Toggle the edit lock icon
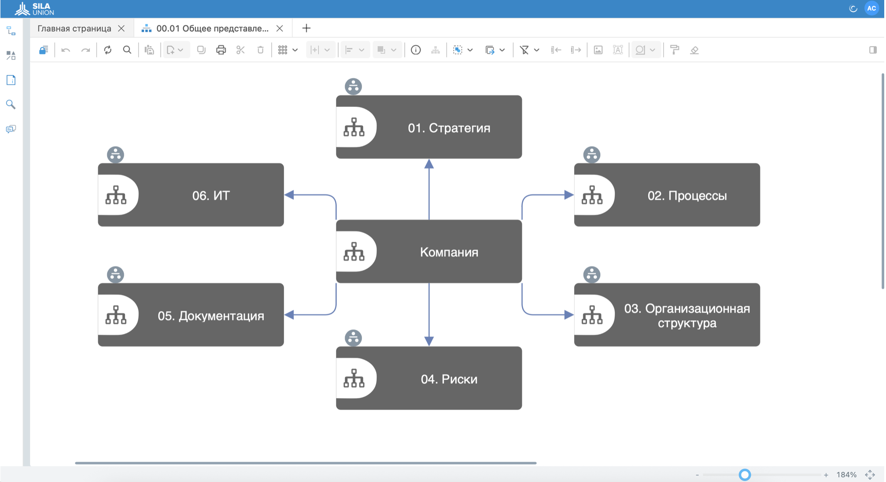Screen dimensions: 886x482 point(44,50)
